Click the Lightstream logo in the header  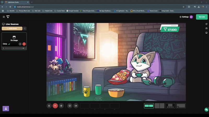point(8,17)
